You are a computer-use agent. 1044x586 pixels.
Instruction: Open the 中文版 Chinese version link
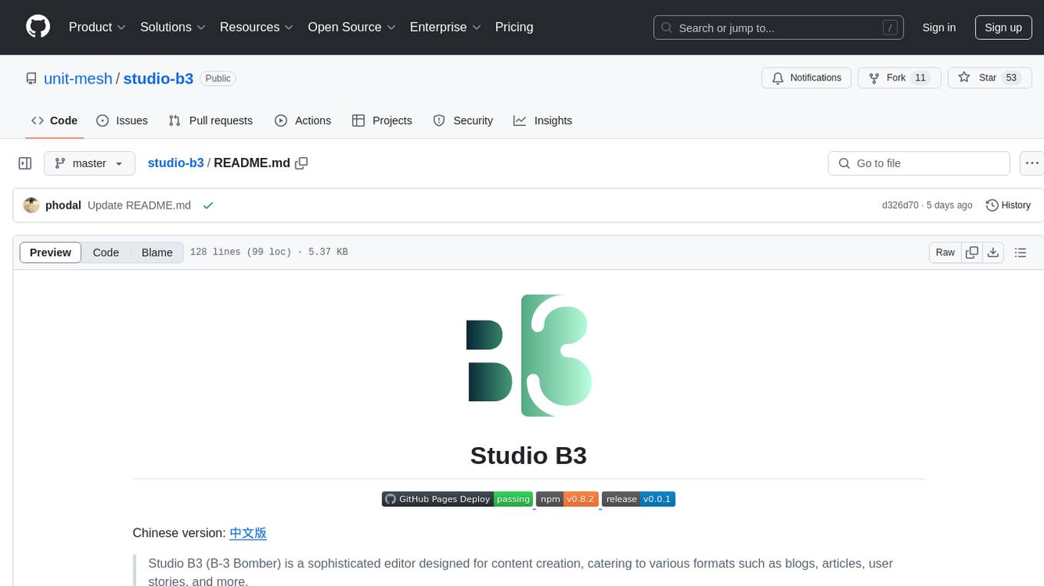point(248,532)
